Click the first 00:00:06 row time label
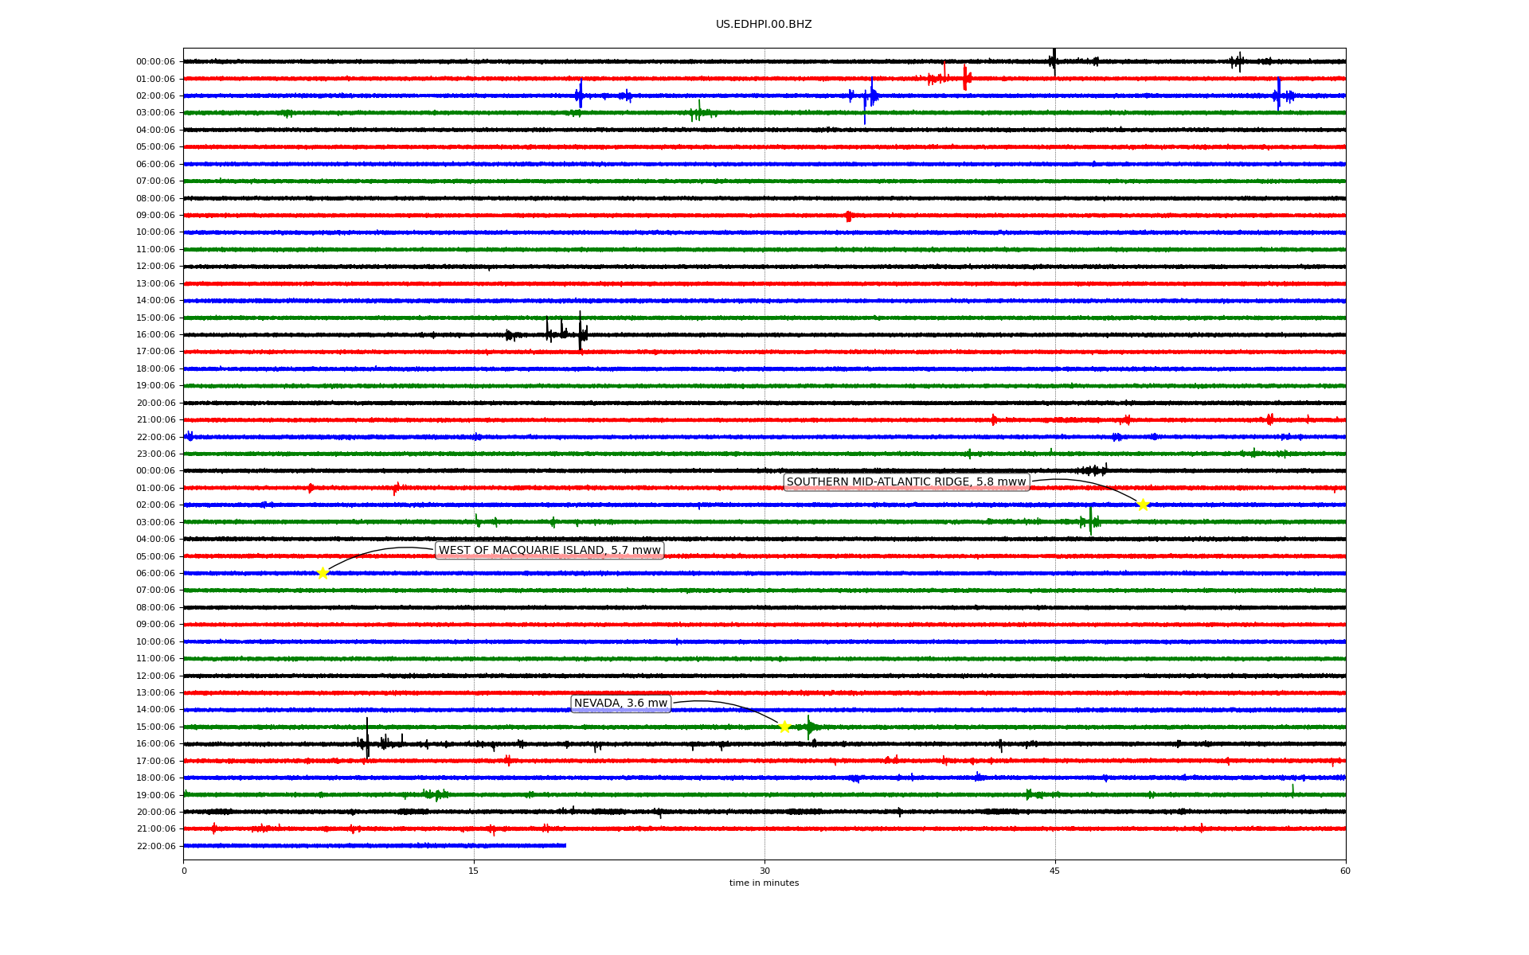 [155, 62]
